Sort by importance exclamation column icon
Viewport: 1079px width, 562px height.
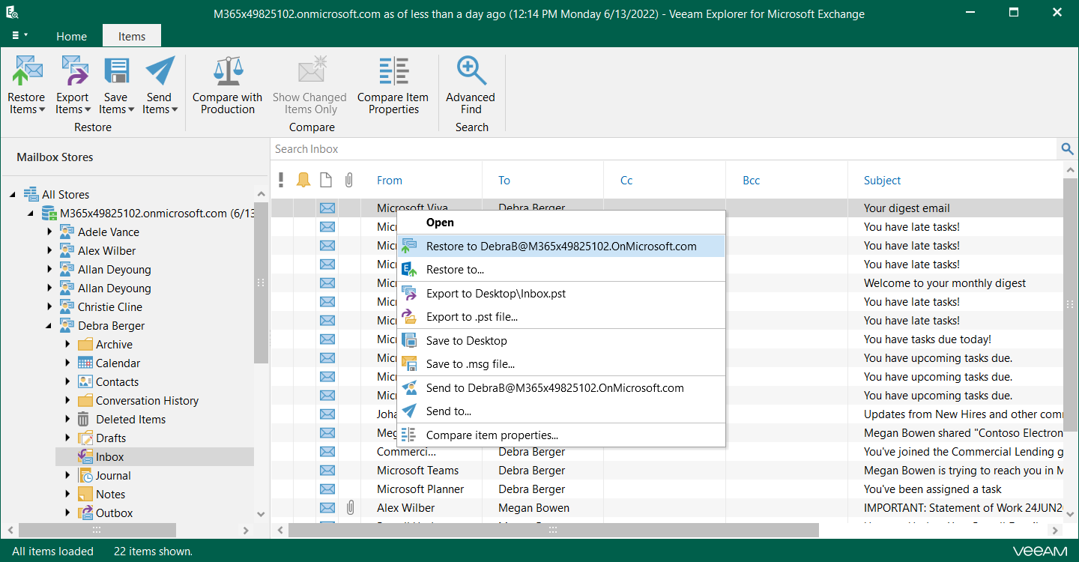point(281,180)
